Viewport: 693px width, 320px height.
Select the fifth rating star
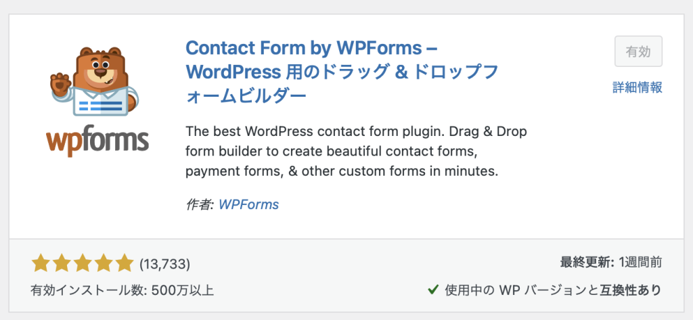pyautogui.click(x=125, y=263)
